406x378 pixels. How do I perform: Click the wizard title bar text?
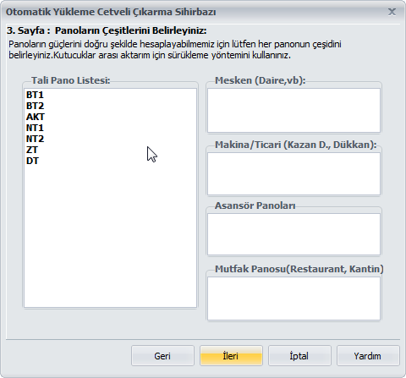coord(111,12)
